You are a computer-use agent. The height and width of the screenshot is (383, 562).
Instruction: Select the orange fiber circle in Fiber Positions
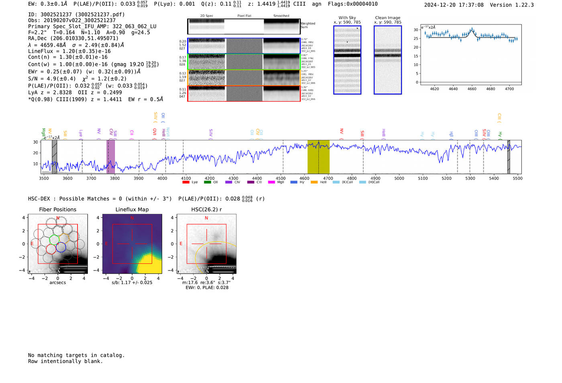pyautogui.click(x=73, y=237)
